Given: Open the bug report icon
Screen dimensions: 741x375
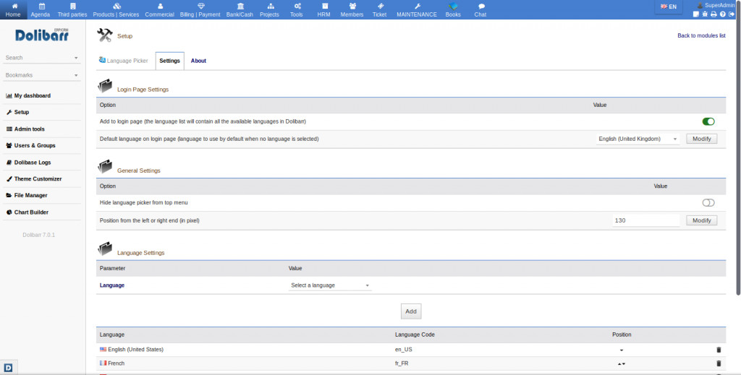Looking at the screenshot, I should pos(705,14).
